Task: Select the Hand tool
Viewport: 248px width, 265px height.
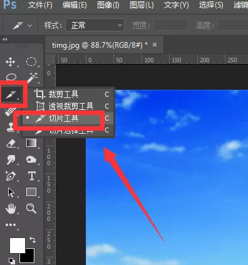Action: coord(11,208)
